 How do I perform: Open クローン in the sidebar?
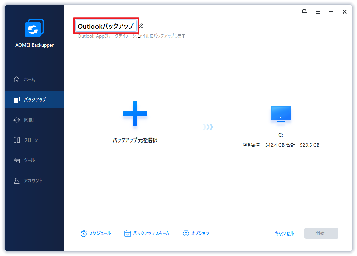coord(35,140)
